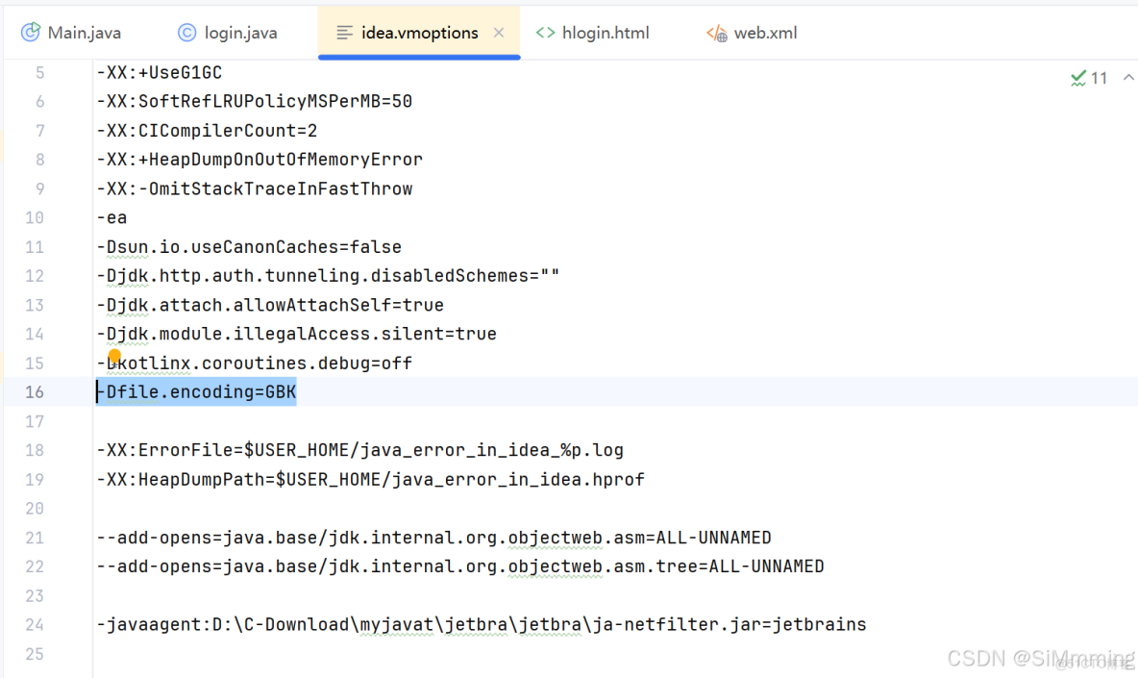This screenshot has width=1138, height=678.
Task: Close the idea.vmoptions tab
Action: pos(499,32)
